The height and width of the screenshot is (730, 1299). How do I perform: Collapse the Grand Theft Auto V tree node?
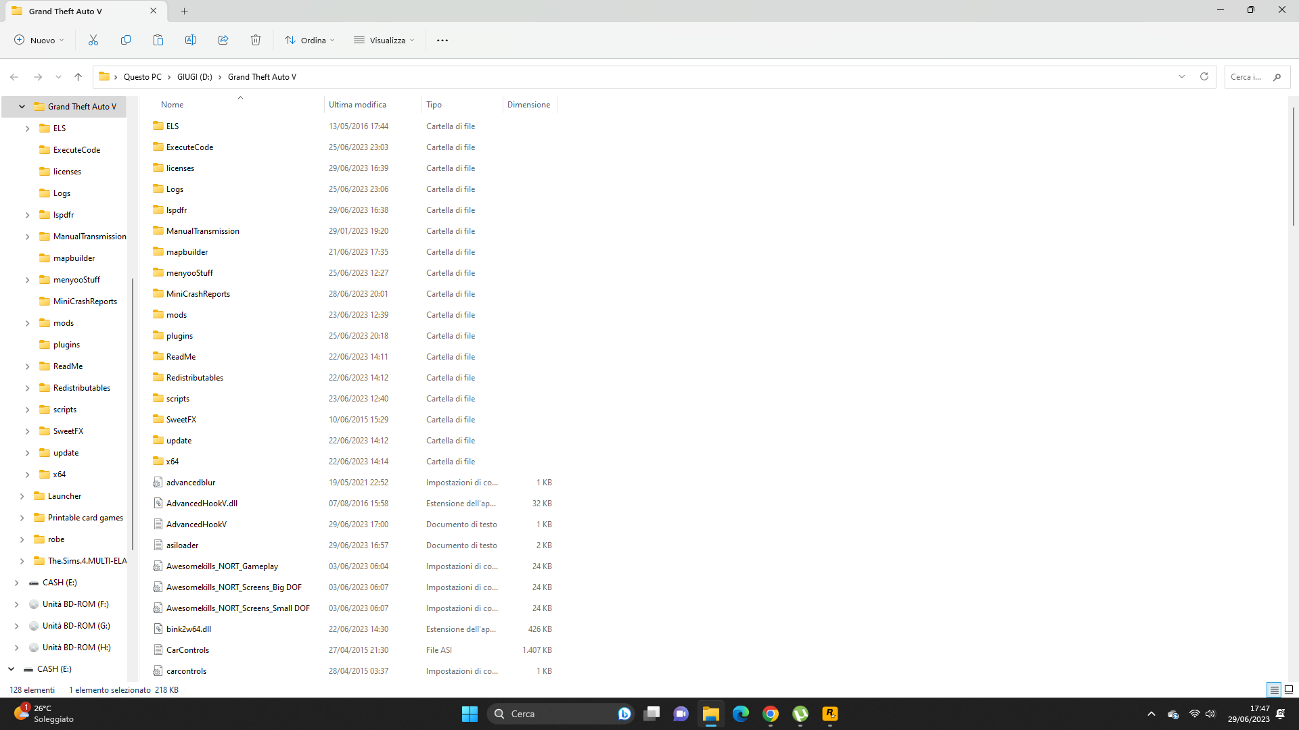(22, 107)
